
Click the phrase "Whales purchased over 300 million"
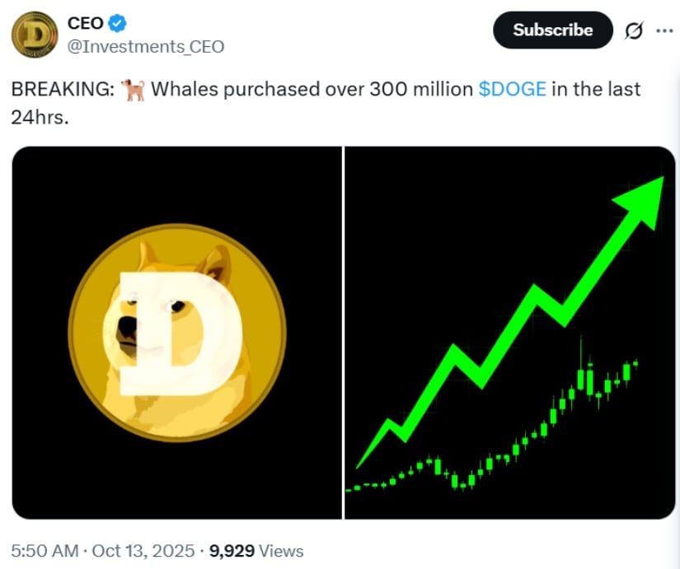(312, 90)
